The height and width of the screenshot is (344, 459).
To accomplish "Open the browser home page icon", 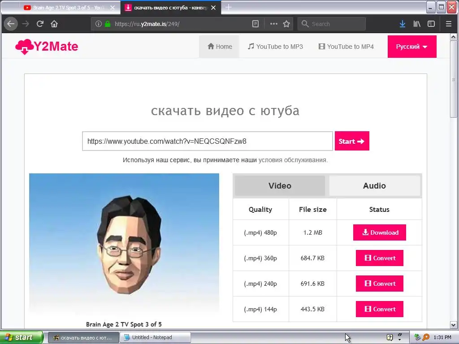I will click(x=54, y=24).
